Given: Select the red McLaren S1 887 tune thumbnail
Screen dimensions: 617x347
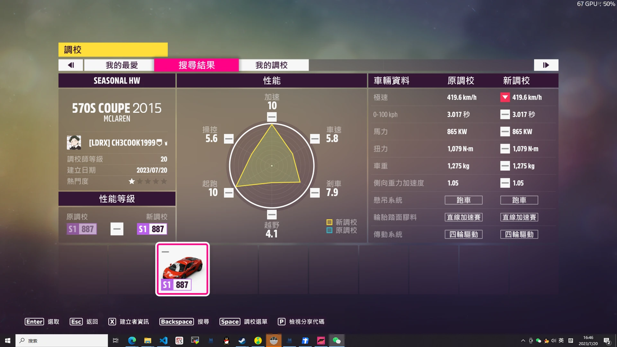Looking at the screenshot, I should pyautogui.click(x=183, y=269).
